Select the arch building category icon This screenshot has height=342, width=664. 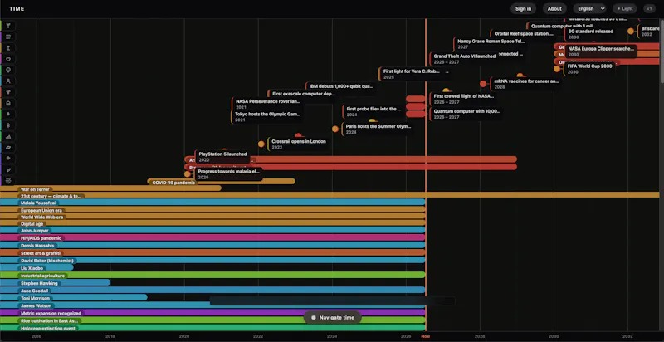8,103
